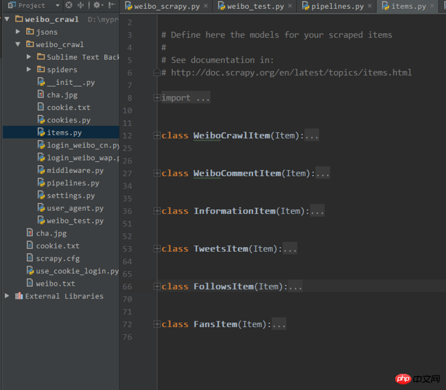Viewport: 446px width, 390px height.
Task: Expand the spiders folder
Action: click(29, 70)
